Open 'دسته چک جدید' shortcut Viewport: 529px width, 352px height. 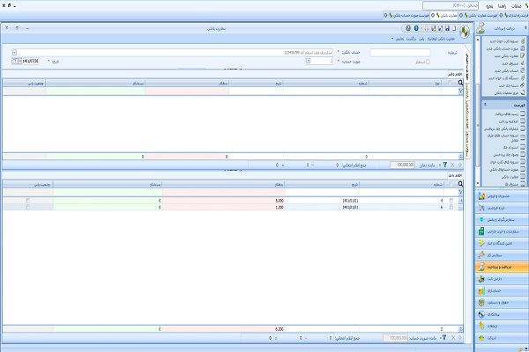(x=511, y=85)
